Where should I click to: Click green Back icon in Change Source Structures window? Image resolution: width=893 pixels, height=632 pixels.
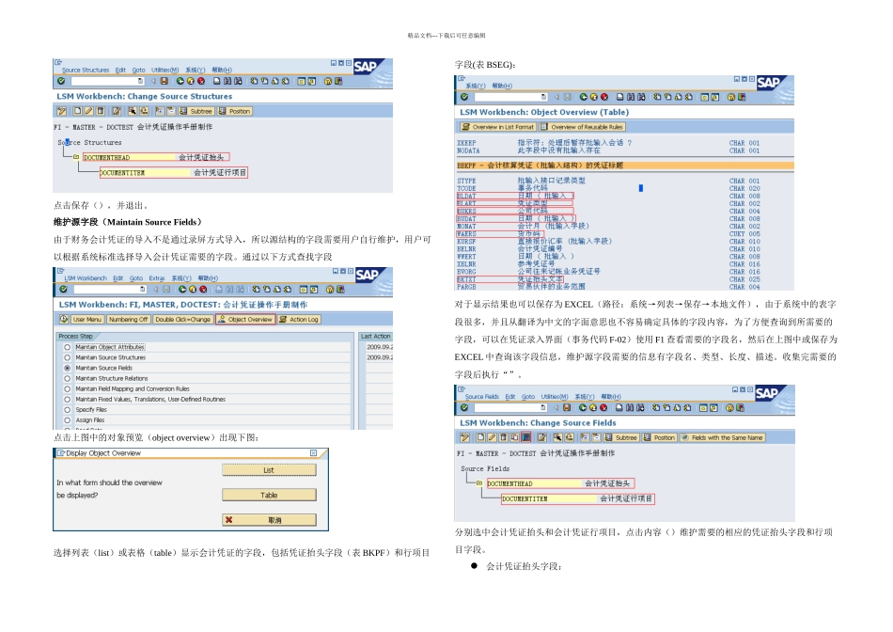coord(180,81)
